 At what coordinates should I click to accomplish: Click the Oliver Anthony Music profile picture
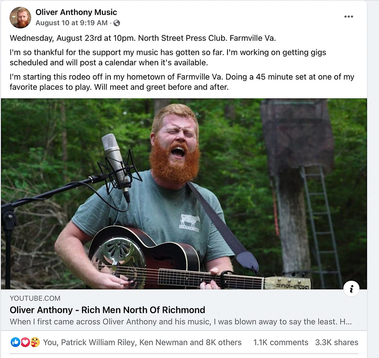[x=21, y=18]
